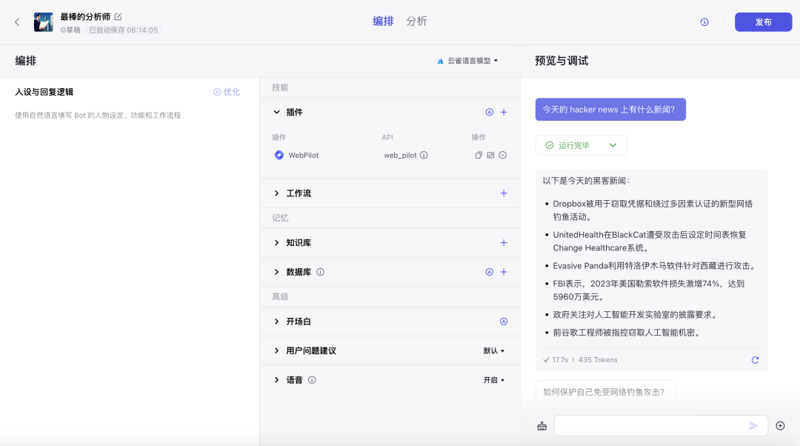Click the chat message input field

pyautogui.click(x=648, y=425)
